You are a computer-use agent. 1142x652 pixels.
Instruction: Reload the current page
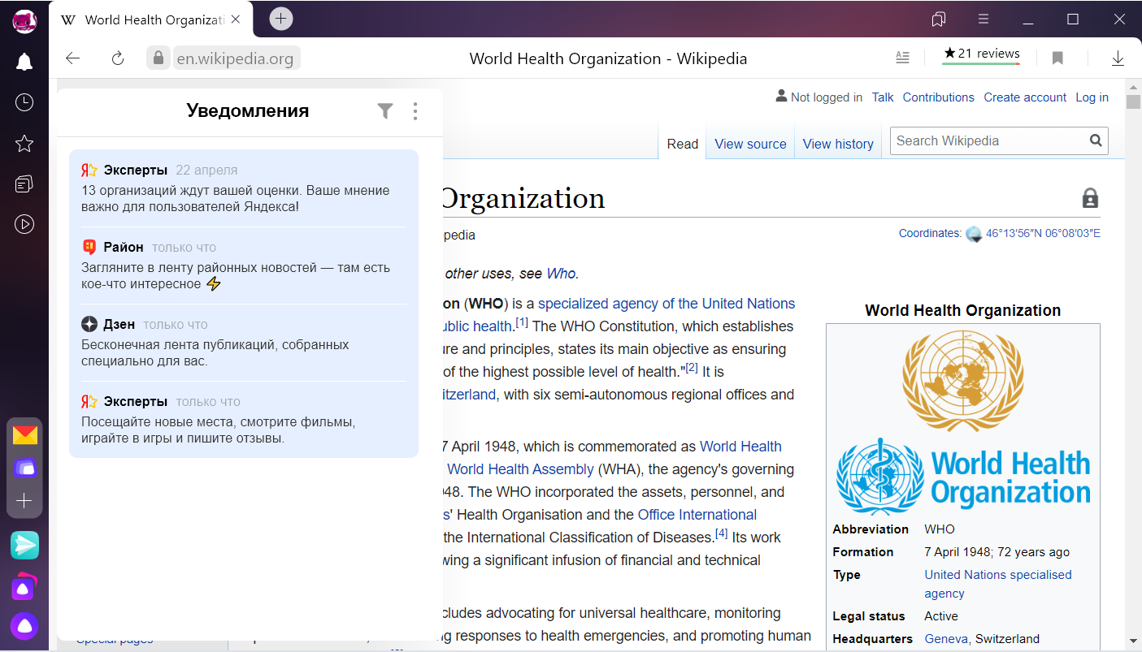coord(118,58)
